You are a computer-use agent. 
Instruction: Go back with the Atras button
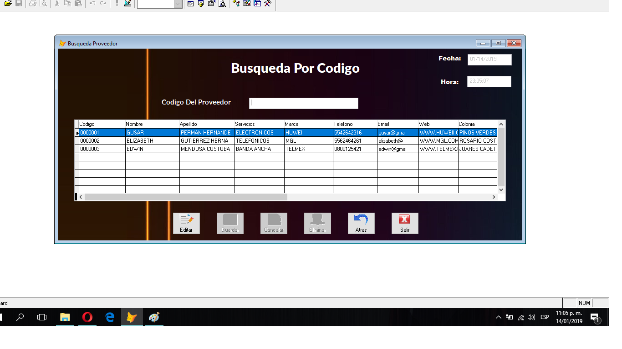(361, 224)
